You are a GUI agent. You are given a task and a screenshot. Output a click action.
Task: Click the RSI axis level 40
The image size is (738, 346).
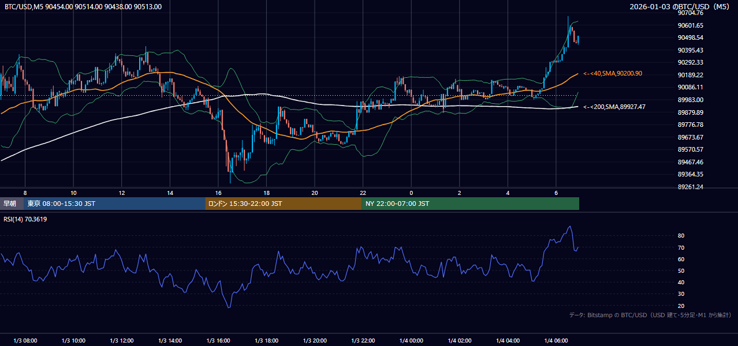tap(681, 282)
